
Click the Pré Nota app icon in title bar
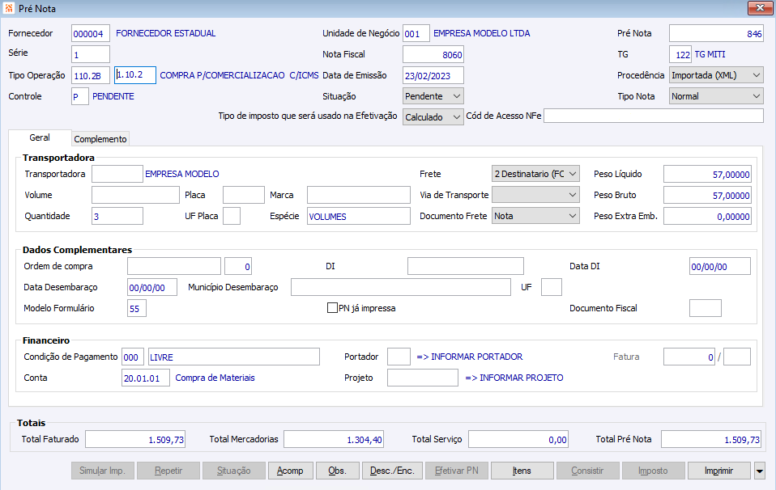pyautogui.click(x=9, y=8)
